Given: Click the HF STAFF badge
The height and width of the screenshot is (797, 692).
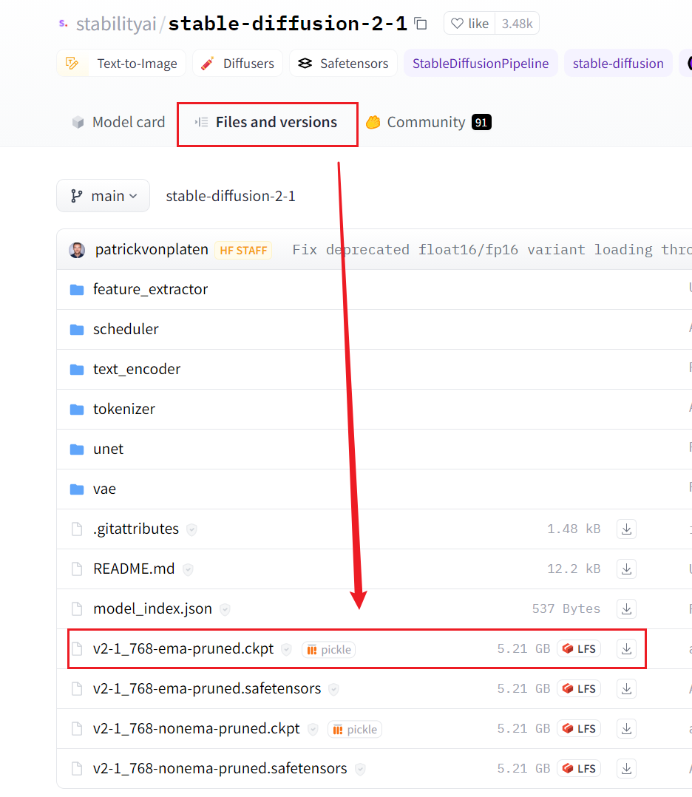Looking at the screenshot, I should [x=243, y=250].
